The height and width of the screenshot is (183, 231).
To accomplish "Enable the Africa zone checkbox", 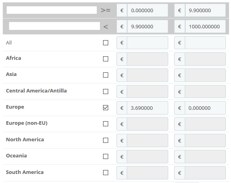I will tap(105, 59).
